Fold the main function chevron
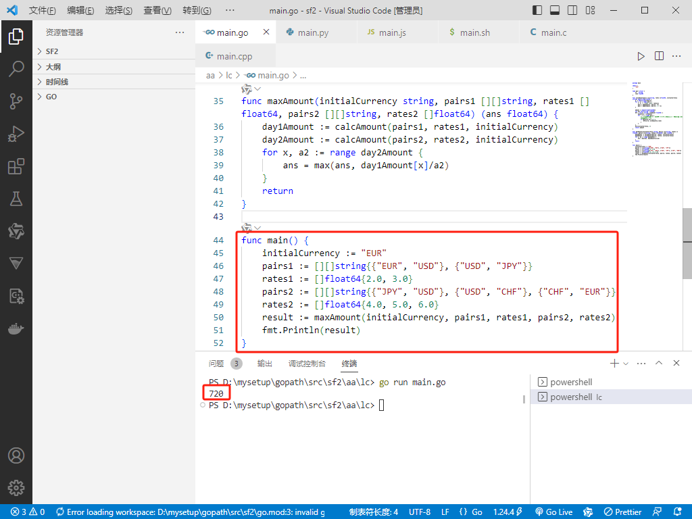The height and width of the screenshot is (519, 692). click(x=257, y=228)
